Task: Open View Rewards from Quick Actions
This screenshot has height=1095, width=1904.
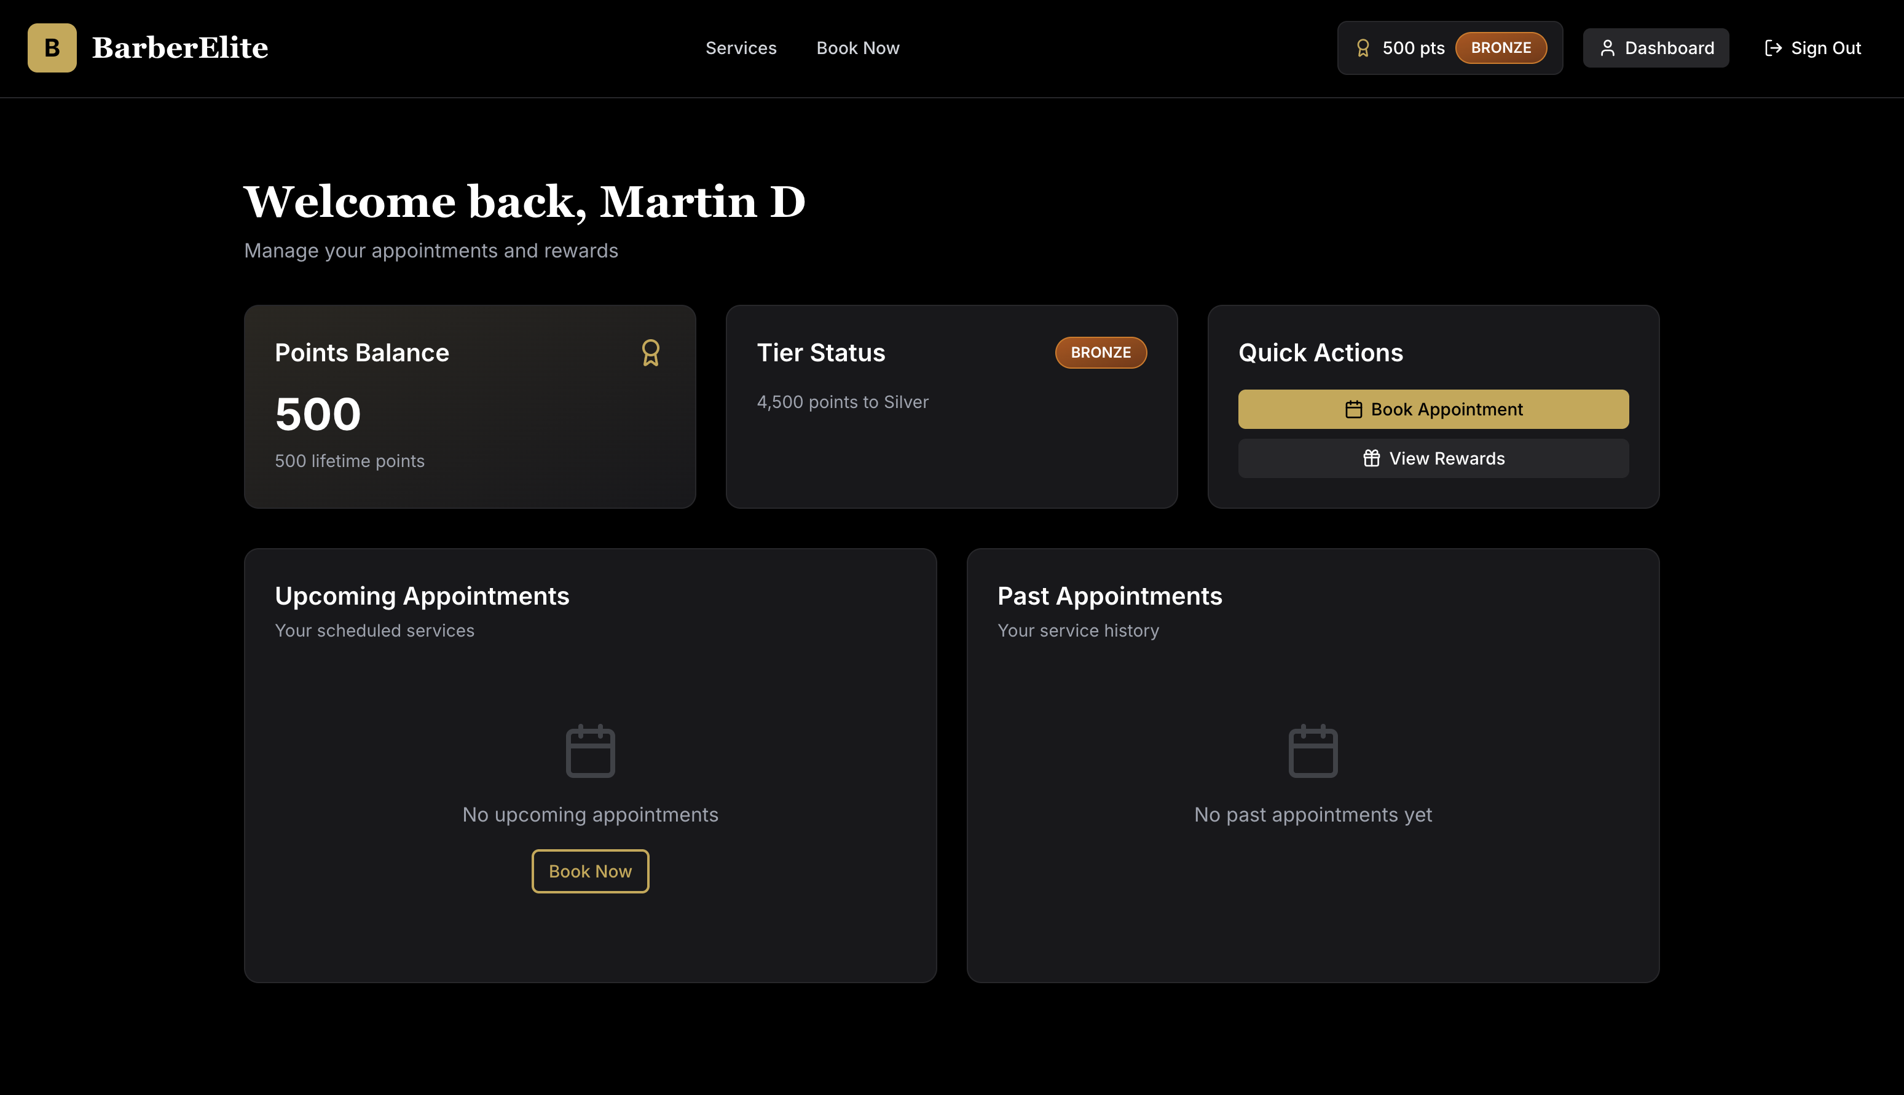Action: point(1433,458)
